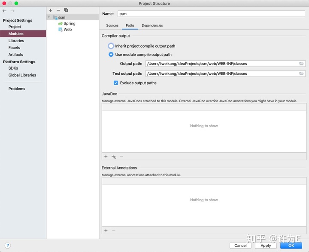Click the Web facet icon
Screen dimensions: 309x252
click(x=61, y=30)
